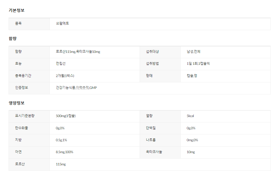Click the 500mg(1캡슐) serving size value
This screenshot has height=179, width=279.
[66, 116]
